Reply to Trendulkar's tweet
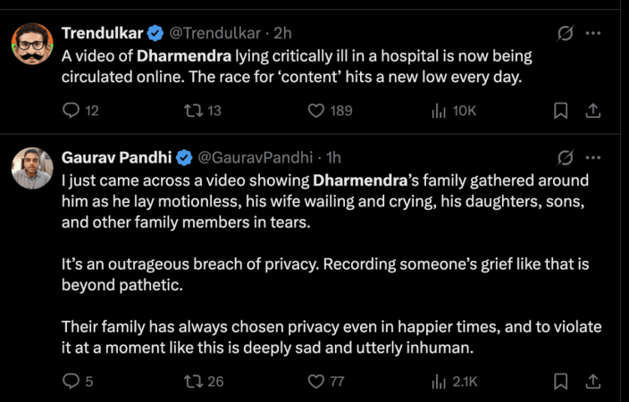 pos(71,111)
